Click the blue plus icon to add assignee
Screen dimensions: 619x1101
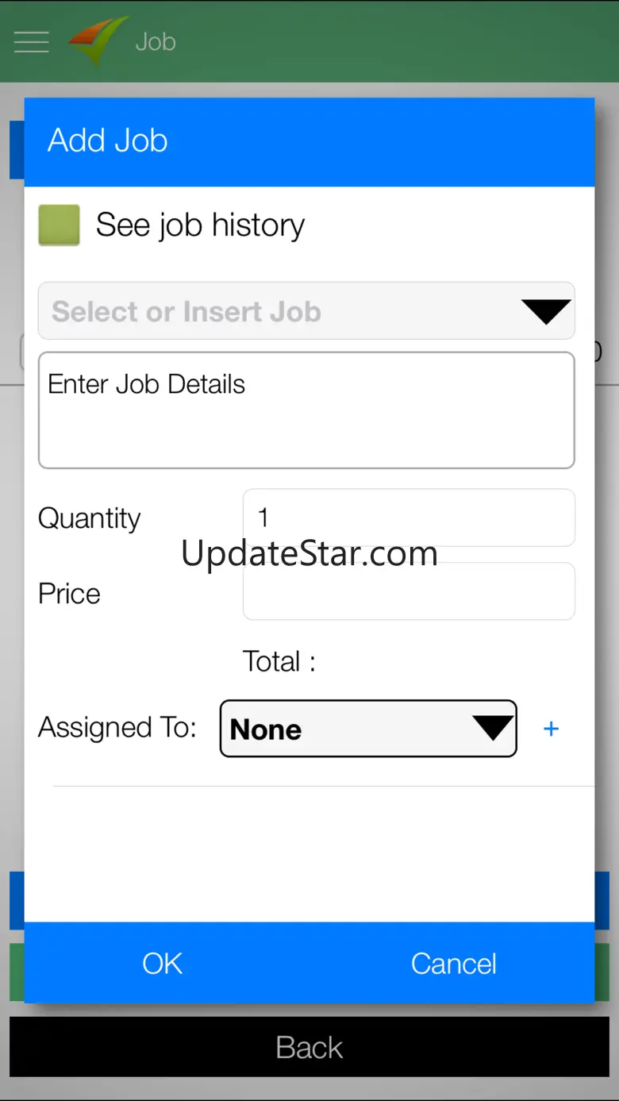pyautogui.click(x=551, y=729)
